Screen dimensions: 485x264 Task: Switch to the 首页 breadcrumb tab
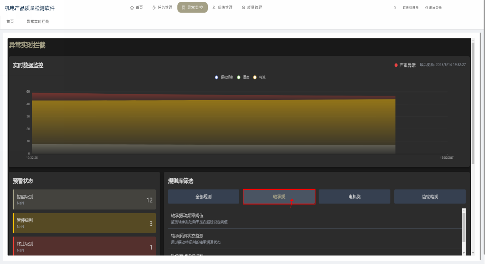pyautogui.click(x=10, y=21)
